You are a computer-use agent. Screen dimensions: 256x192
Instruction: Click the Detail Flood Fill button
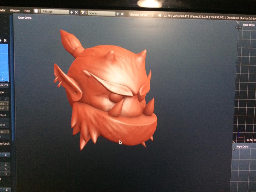coord(4,125)
